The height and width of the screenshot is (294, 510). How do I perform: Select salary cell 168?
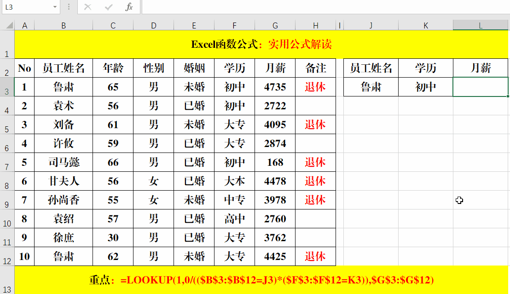point(275,162)
